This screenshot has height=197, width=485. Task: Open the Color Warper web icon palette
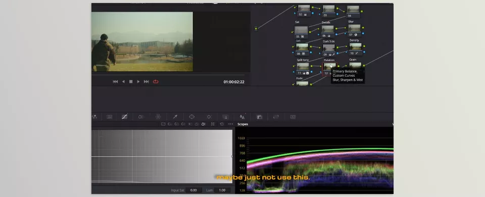(x=158, y=117)
